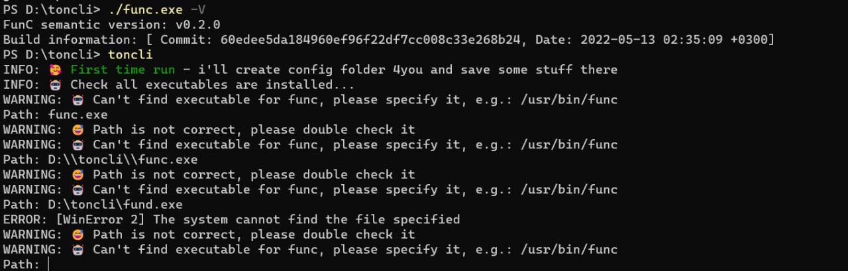Click the Path: func.exe entry line
The height and width of the screenshot is (271, 848).
(x=55, y=115)
